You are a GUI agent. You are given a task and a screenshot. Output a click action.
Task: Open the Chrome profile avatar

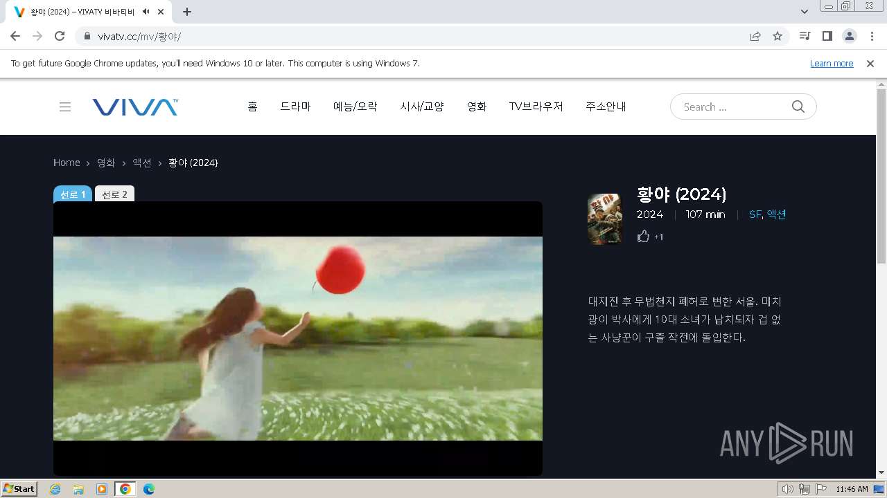[849, 36]
